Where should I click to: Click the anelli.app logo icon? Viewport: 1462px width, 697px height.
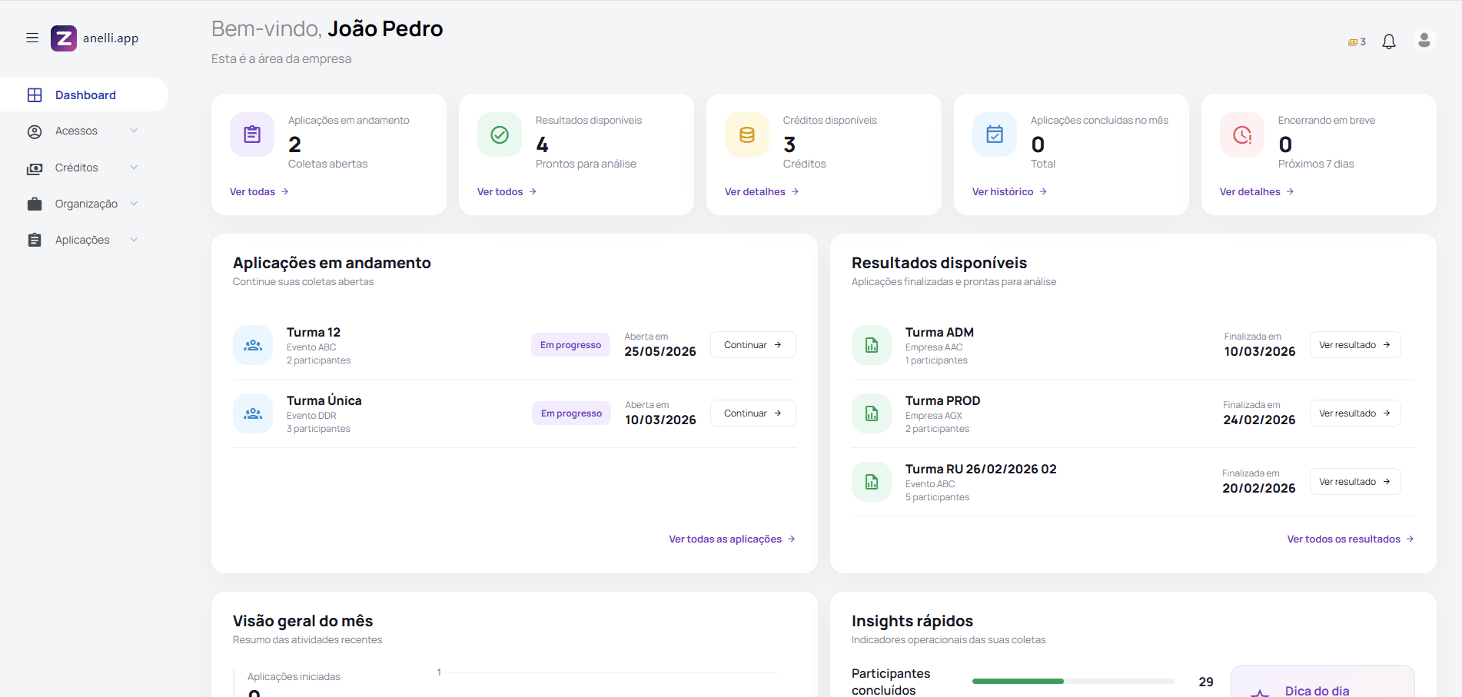pyautogui.click(x=64, y=38)
